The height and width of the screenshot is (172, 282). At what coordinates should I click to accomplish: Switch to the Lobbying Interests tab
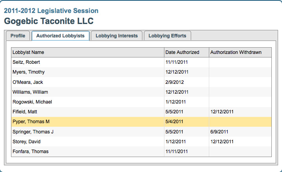tap(116, 36)
